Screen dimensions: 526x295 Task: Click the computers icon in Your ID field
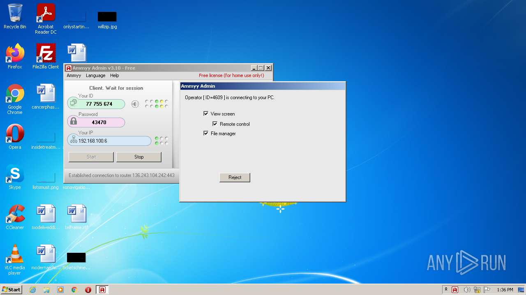74,102
